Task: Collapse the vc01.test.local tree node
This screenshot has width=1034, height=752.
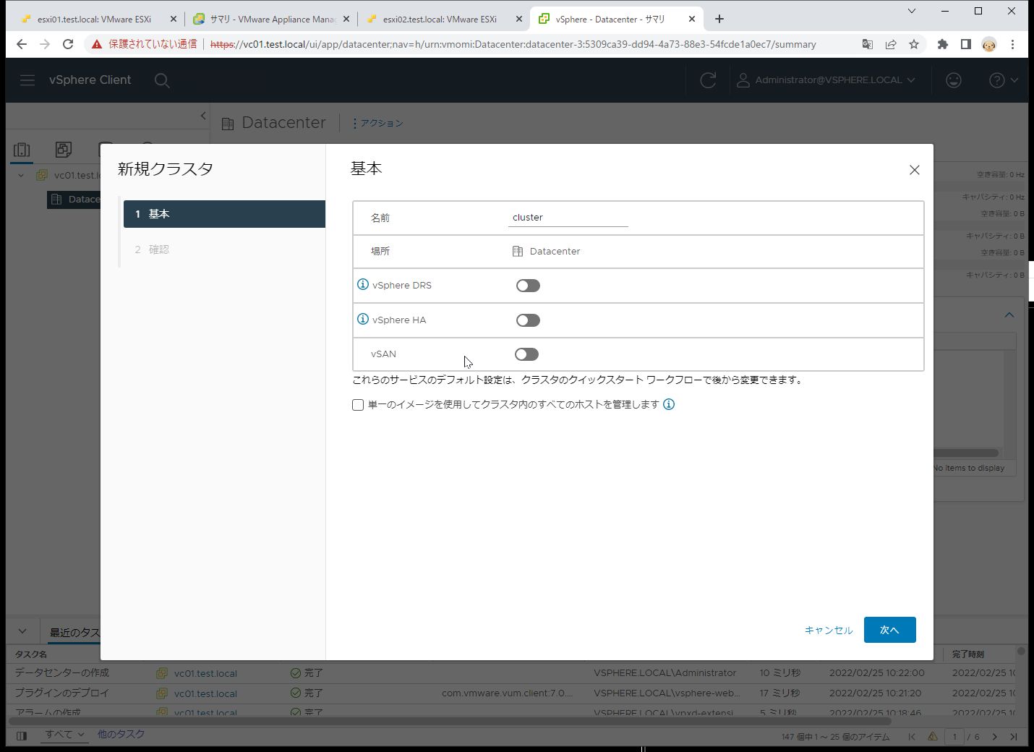Action: [21, 175]
